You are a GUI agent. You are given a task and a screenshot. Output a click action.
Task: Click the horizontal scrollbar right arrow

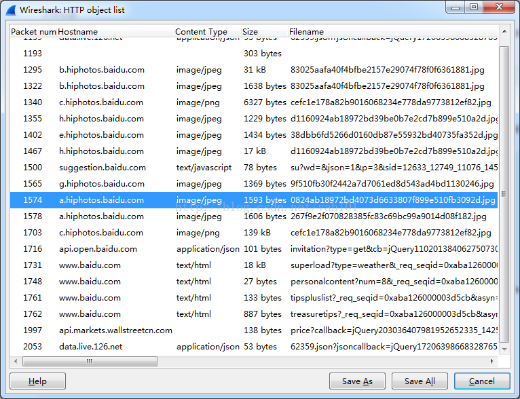click(x=491, y=361)
